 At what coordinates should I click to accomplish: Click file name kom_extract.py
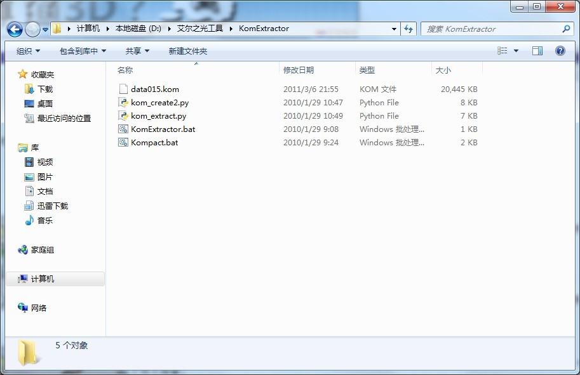(159, 115)
